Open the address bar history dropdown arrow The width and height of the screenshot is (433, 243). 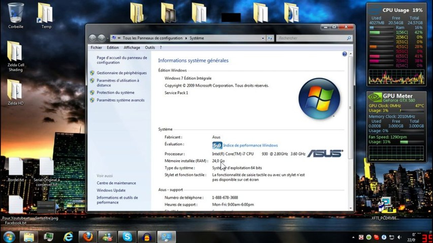pos(263,38)
